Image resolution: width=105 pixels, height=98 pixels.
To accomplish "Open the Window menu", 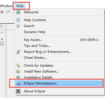I will click(6, 6).
